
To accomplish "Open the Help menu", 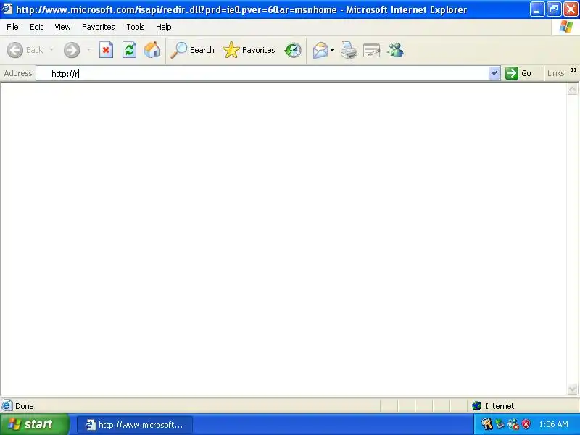I will (x=164, y=27).
